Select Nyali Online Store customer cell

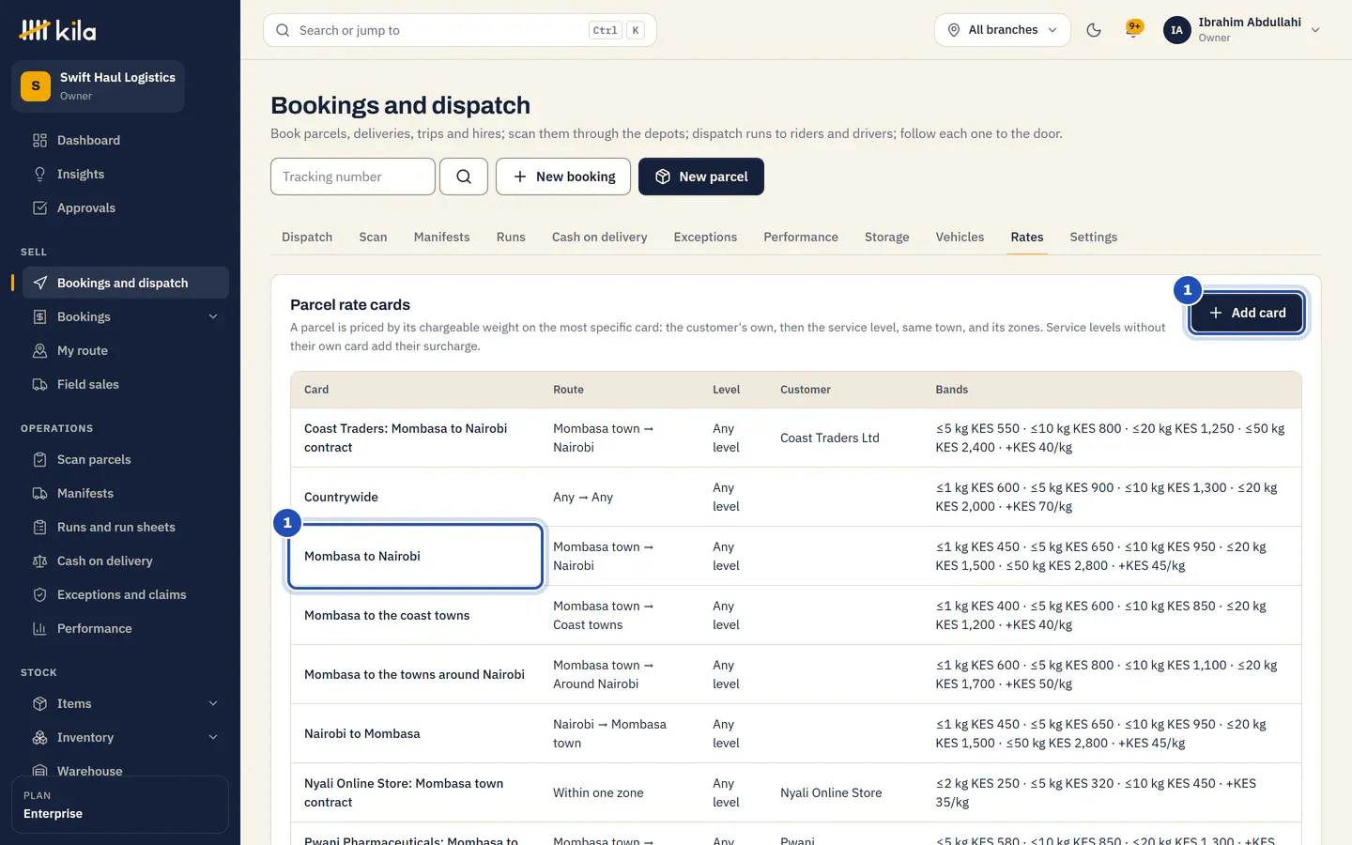point(831,792)
